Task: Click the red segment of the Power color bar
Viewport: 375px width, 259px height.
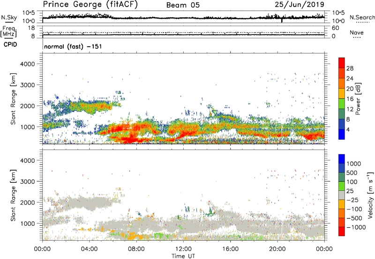Action: pyautogui.click(x=342, y=63)
